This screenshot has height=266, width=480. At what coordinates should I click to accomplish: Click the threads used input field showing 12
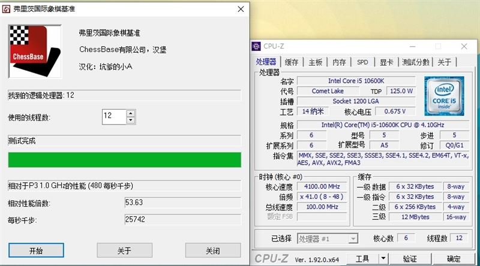[114, 117]
